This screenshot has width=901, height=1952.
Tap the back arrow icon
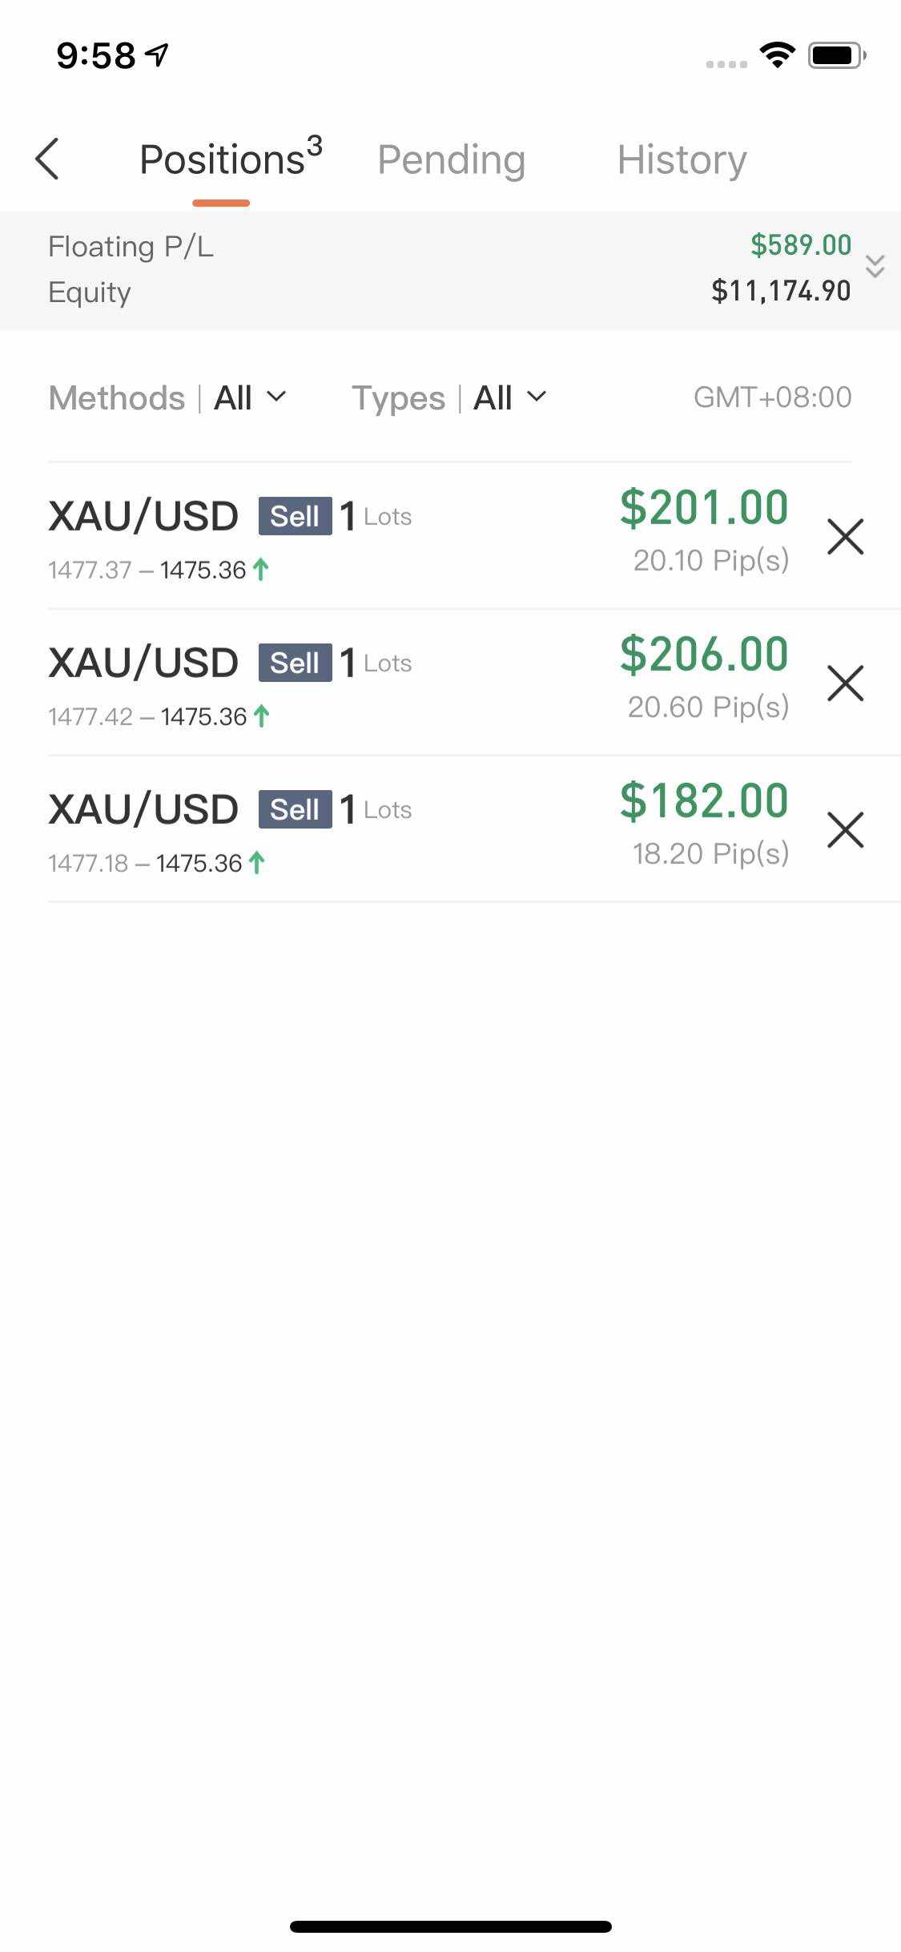(48, 159)
